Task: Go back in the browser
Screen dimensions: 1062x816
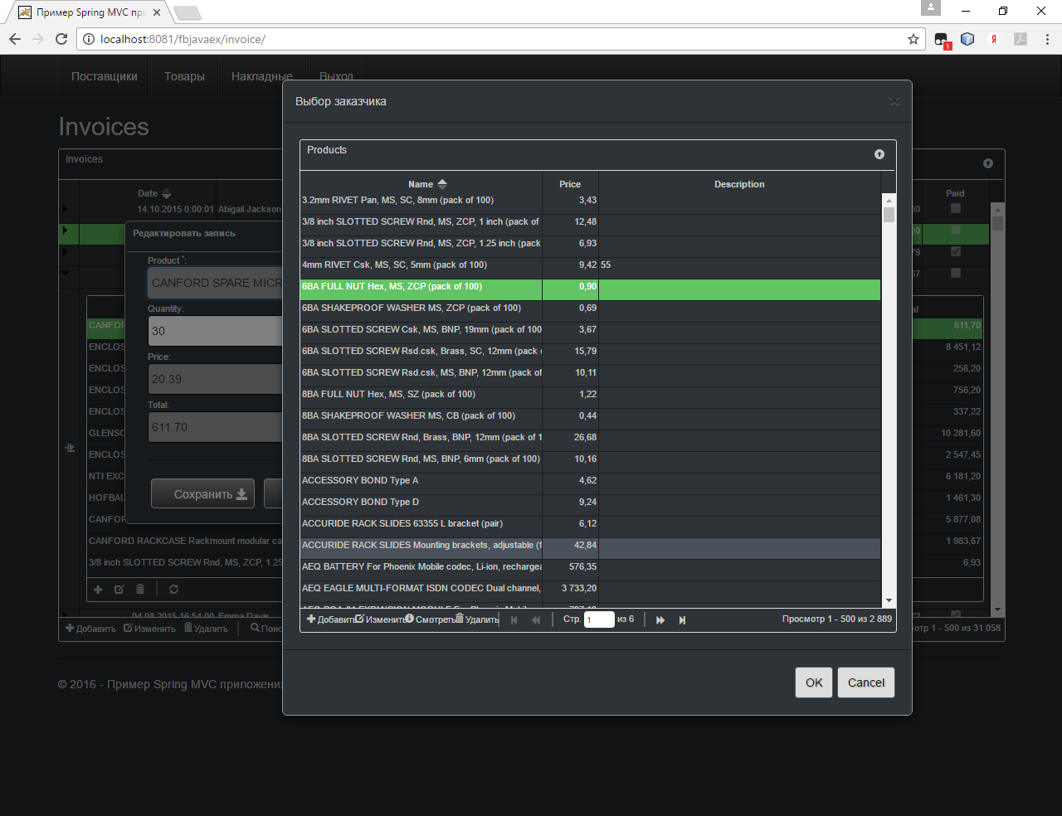Action: pos(15,39)
